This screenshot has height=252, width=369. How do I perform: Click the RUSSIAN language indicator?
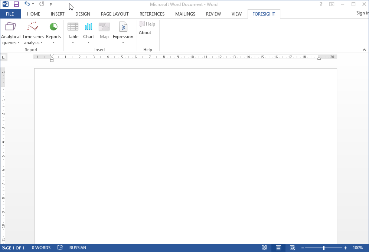pos(78,248)
